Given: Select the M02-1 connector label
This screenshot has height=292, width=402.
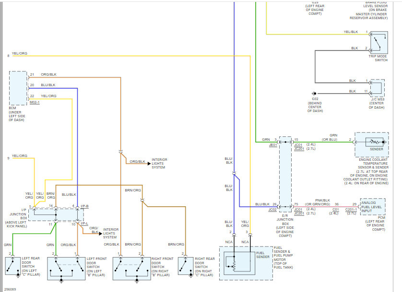Looking at the screenshot, I should click(35, 102).
